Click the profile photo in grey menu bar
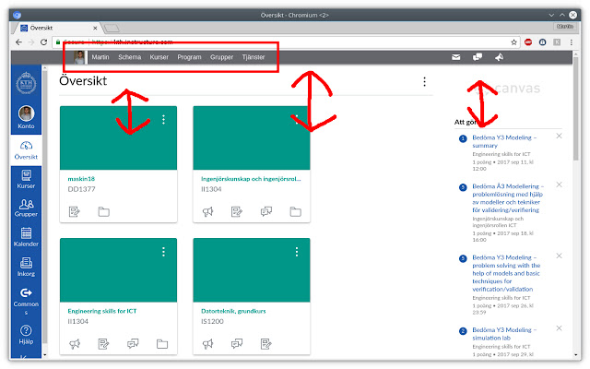This screenshot has height=369, width=590. [x=79, y=57]
